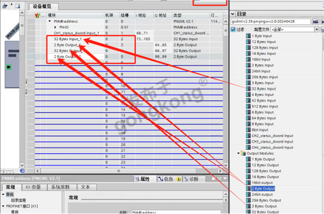Select 16bit output in catalog list
The image size is (324, 214).
tap(262, 183)
